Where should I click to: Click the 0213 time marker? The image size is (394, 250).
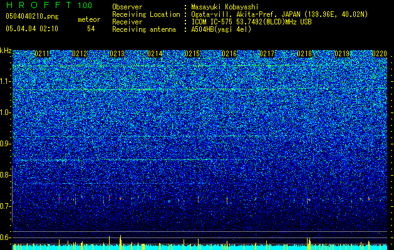117,54
